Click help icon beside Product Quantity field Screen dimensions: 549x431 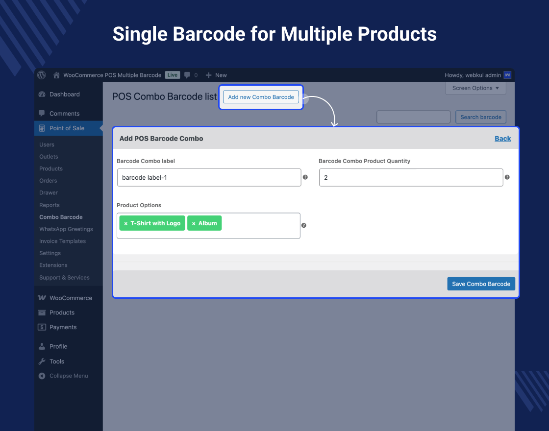[x=507, y=177]
